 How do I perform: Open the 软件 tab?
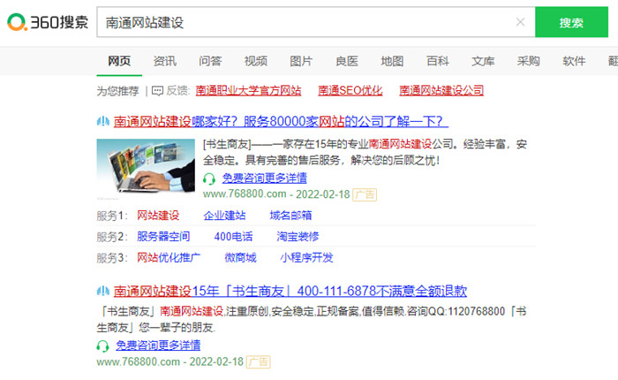click(x=574, y=61)
